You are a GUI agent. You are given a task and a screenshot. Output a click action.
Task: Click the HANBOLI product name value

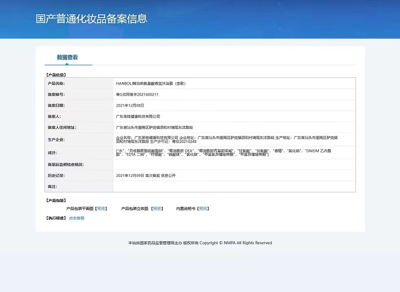[150, 83]
